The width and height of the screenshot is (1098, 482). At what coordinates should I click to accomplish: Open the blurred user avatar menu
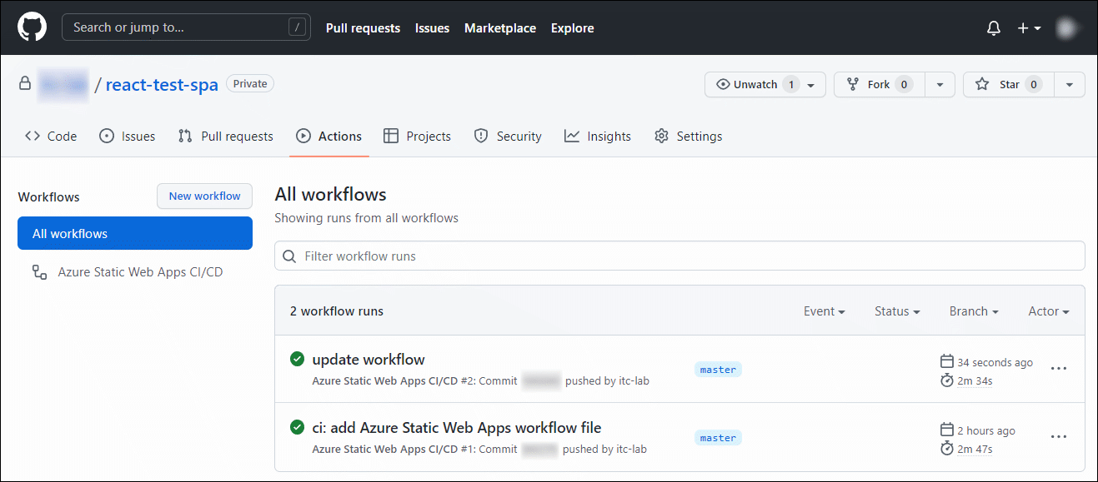pyautogui.click(x=1067, y=28)
